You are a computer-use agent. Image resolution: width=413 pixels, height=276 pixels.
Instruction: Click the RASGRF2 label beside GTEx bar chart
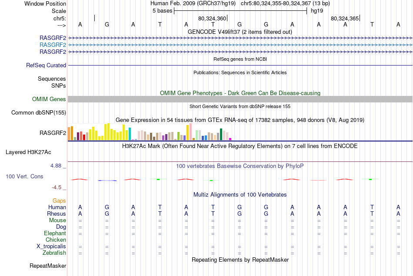point(53,133)
